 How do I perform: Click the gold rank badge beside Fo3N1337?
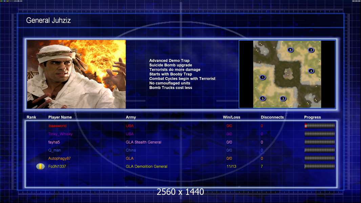[40, 166]
